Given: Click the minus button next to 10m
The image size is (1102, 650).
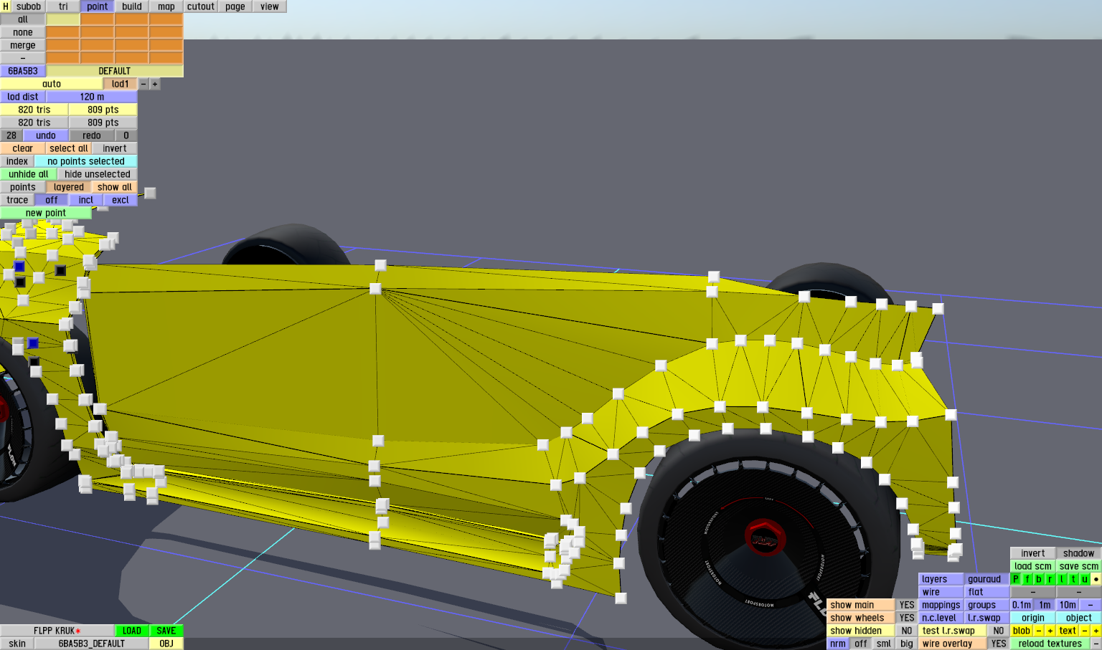Looking at the screenshot, I should click(1091, 605).
